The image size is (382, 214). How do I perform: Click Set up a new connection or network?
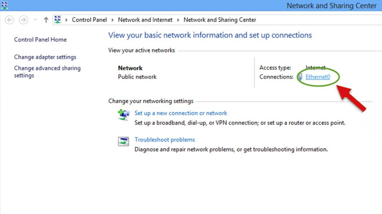(x=181, y=113)
